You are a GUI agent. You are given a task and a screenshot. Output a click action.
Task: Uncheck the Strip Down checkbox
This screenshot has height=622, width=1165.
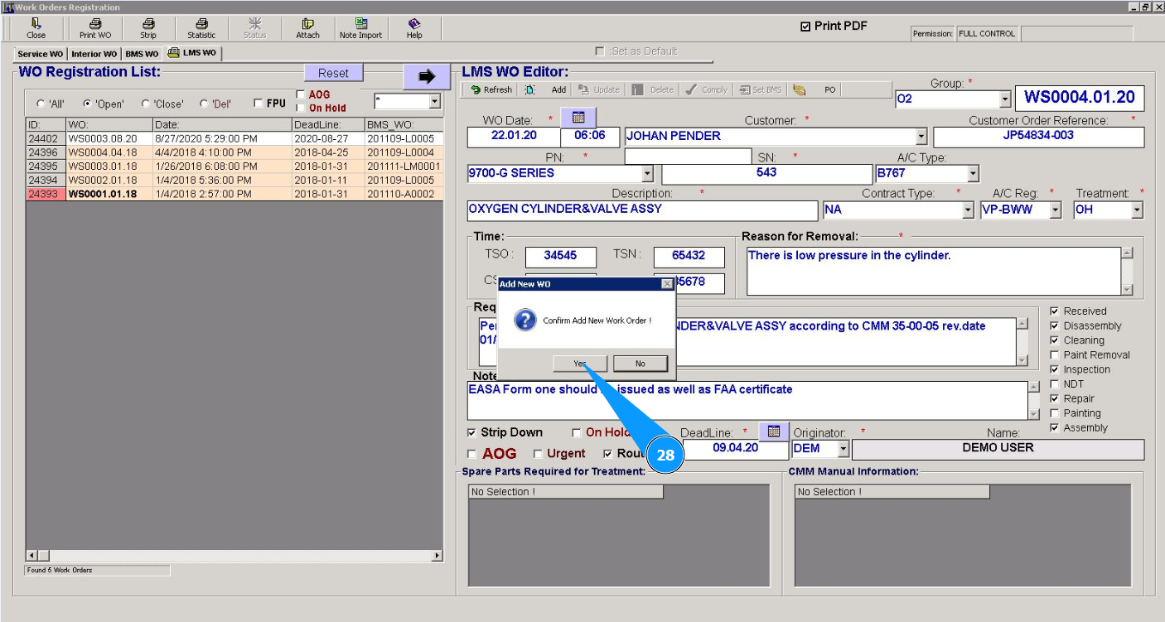tap(472, 432)
